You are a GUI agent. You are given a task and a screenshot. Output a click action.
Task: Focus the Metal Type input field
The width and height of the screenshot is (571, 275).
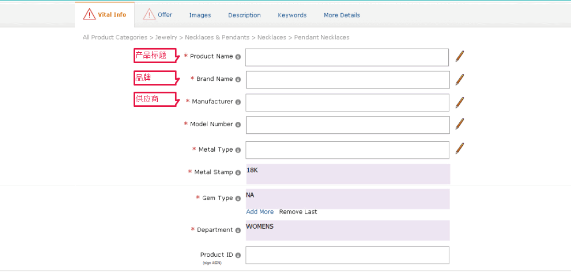pyautogui.click(x=348, y=150)
